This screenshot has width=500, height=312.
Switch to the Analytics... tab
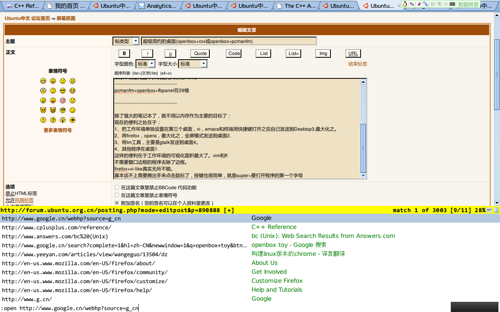pos(158,6)
